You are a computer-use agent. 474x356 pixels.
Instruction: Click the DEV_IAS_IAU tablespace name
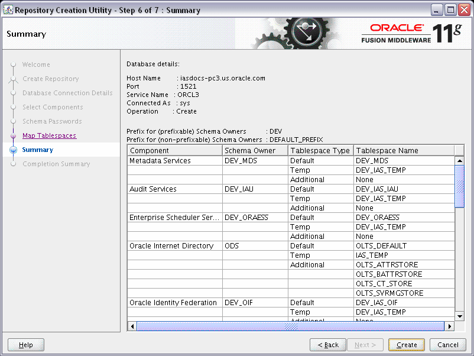pyautogui.click(x=404, y=189)
